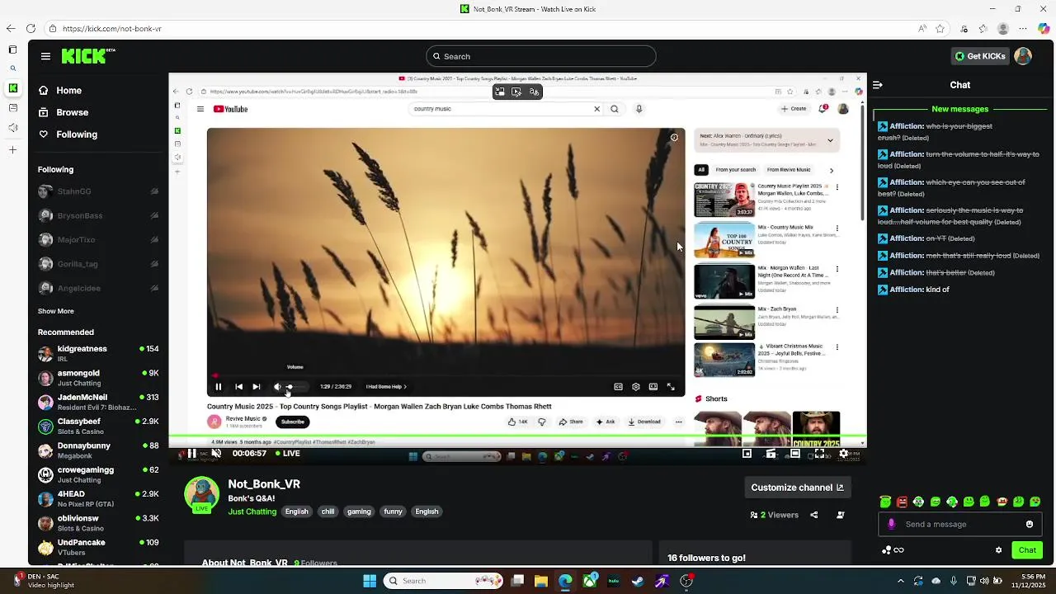Click the Customize channel button
Screen dimensions: 1056x594
click(797, 488)
